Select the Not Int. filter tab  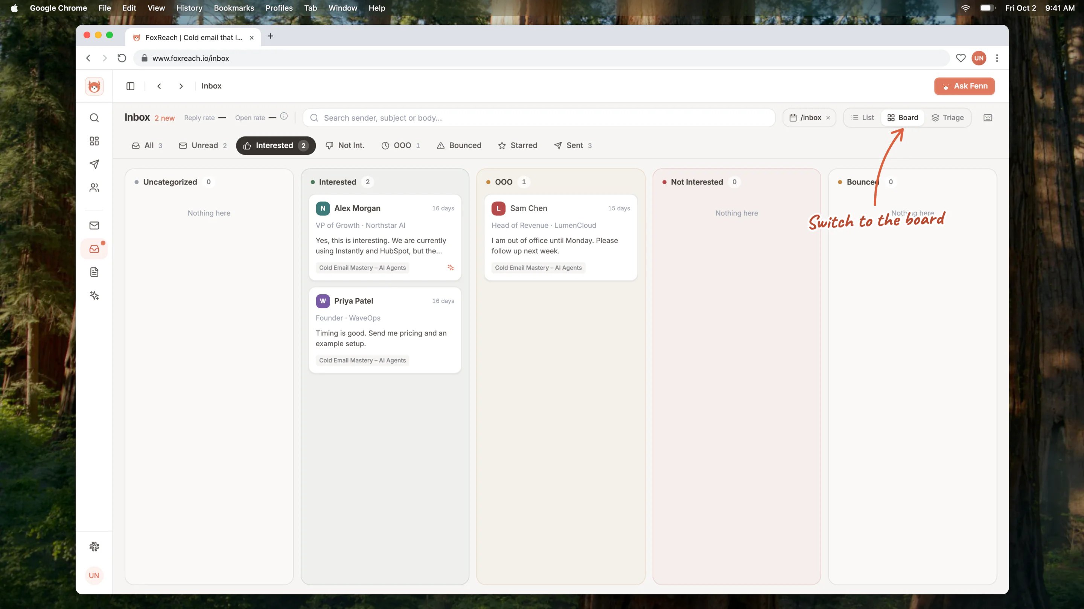coord(345,145)
